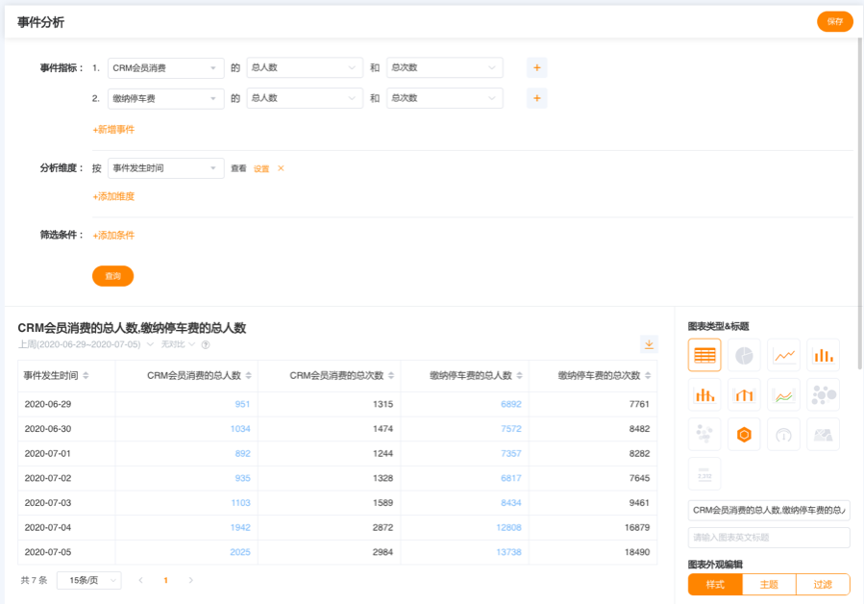Image resolution: width=864 pixels, height=605 pixels.
Task: Choose the line chart type icon
Action: 783,355
